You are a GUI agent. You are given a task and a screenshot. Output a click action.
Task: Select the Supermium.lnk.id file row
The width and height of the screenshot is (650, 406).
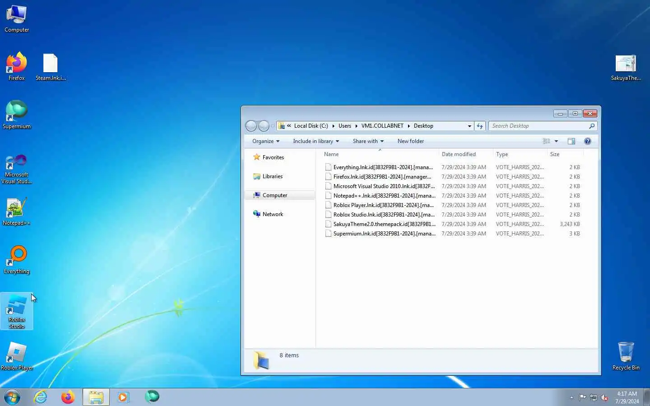pyautogui.click(x=453, y=234)
